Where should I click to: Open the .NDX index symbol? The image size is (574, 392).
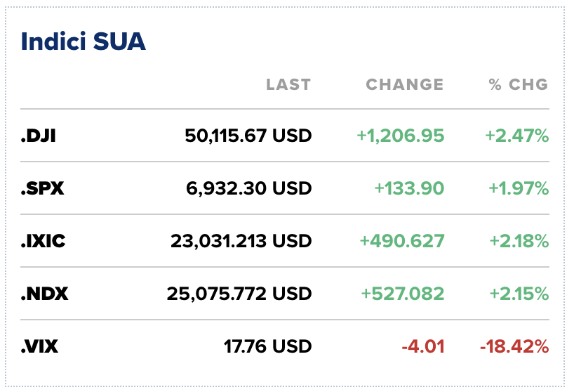click(44, 294)
